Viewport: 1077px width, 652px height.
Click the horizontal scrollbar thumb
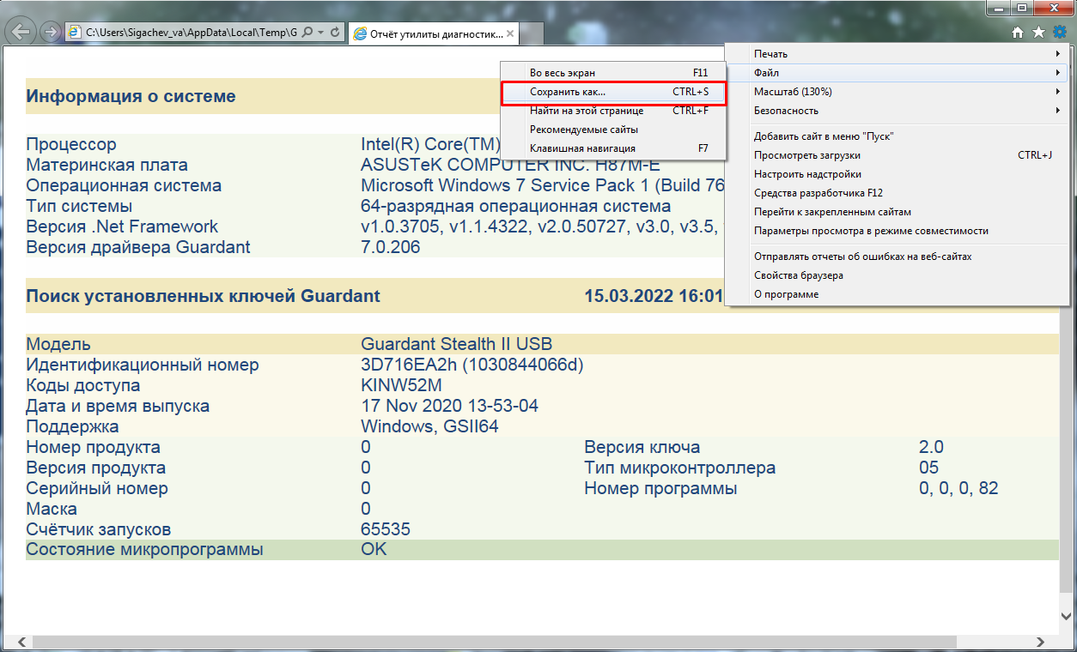pyautogui.click(x=494, y=642)
